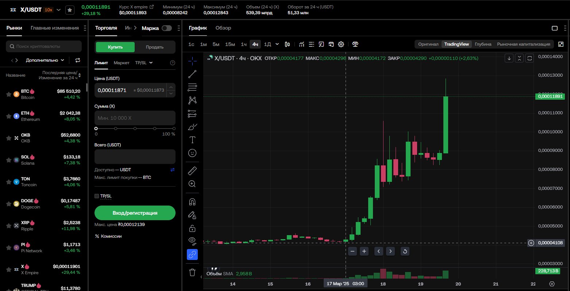570x291 pixels.
Task: Open the Fibonacci retracement tool
Action: pos(192,87)
